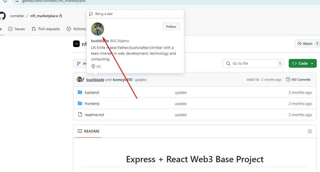Click the eye icon on Watch
Screen dimensions: 320x172
300,43
